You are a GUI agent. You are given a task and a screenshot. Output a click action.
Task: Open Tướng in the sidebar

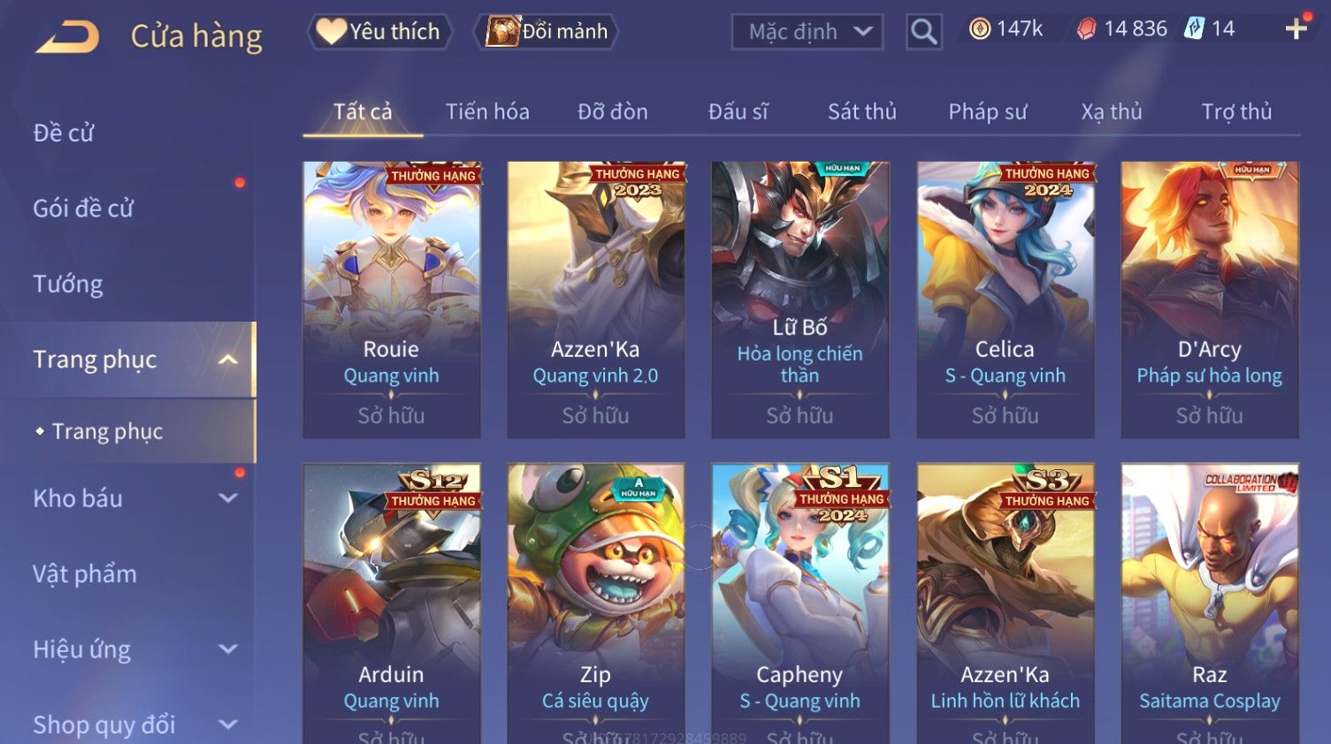click(68, 285)
